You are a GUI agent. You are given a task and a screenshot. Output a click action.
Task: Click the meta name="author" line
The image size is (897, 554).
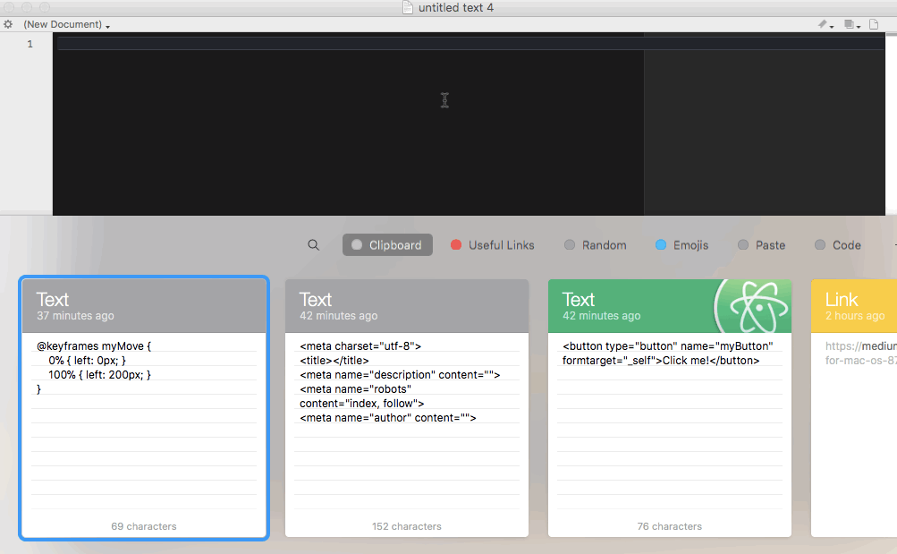[388, 418]
